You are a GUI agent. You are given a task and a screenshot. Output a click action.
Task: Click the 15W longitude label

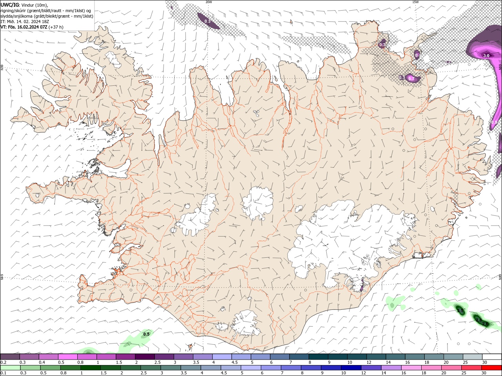[x=415, y=2]
